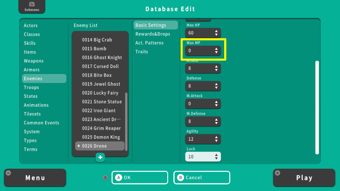Open the Act. Patterns tab

[149, 43]
